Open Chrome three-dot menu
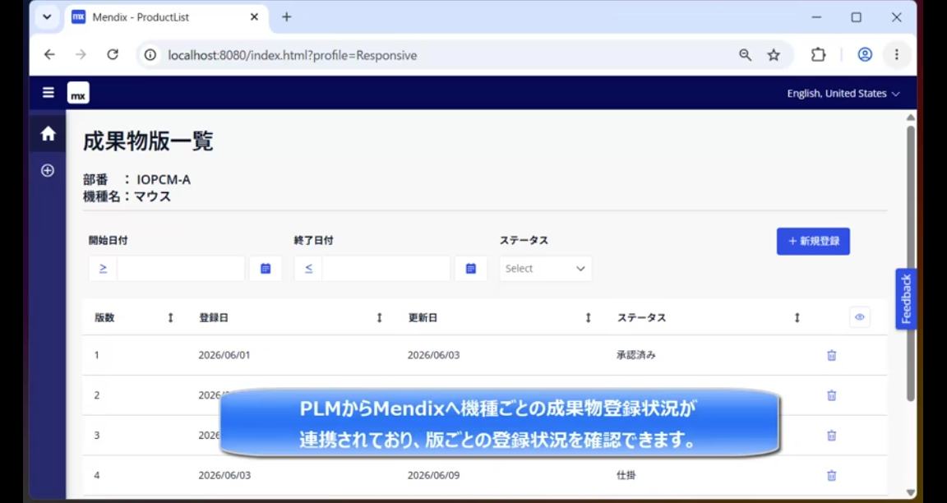The width and height of the screenshot is (947, 503). 897,55
